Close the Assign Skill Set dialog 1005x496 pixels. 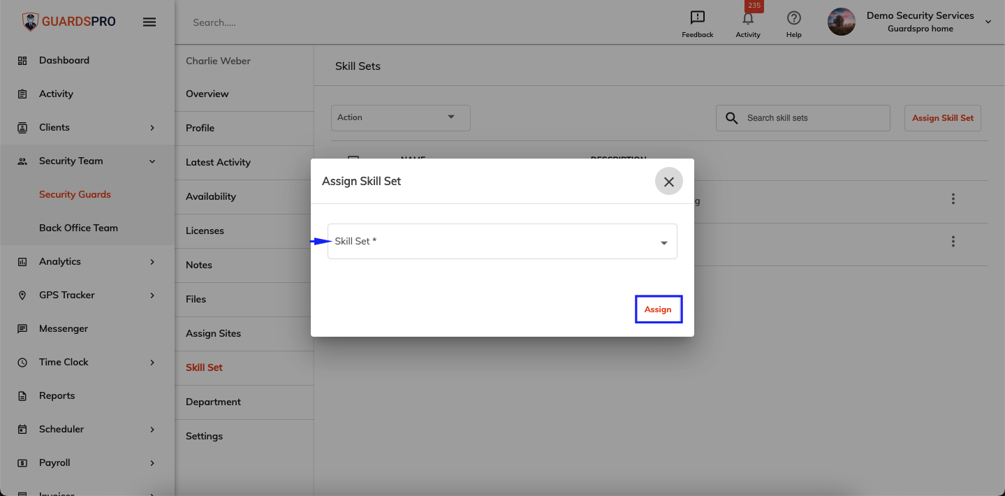pos(668,182)
